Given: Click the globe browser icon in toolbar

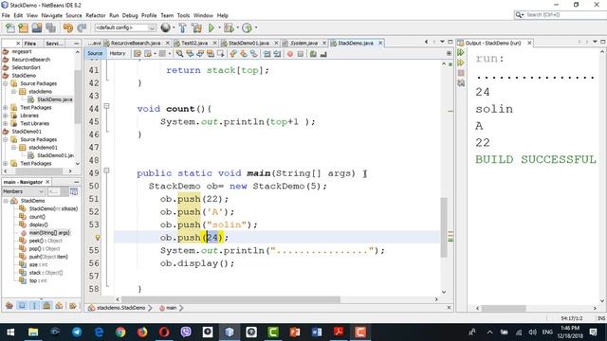Looking at the screenshot, I should (x=166, y=27).
